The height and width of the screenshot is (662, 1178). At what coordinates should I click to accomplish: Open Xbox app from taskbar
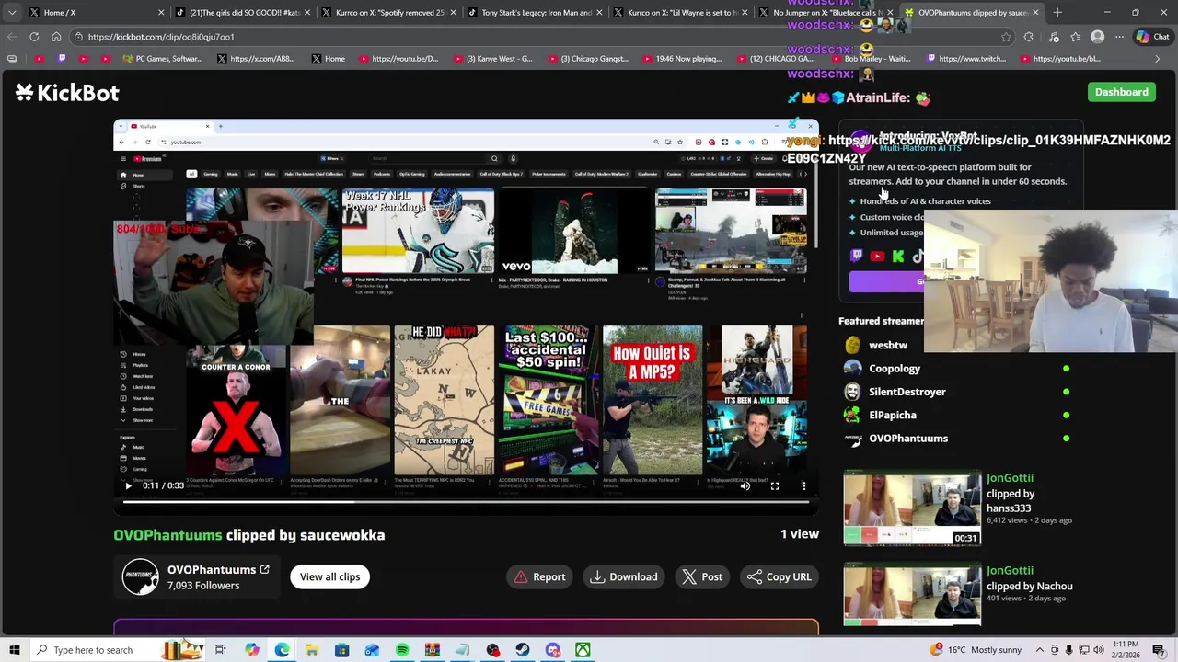tap(583, 650)
